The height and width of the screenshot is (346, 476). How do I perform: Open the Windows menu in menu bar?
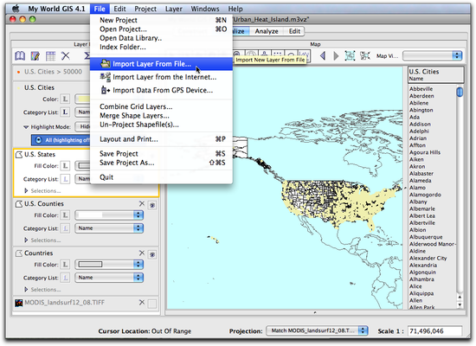click(205, 9)
